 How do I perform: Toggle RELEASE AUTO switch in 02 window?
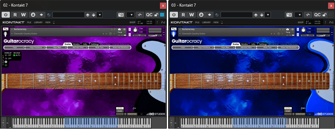coord(14,55)
